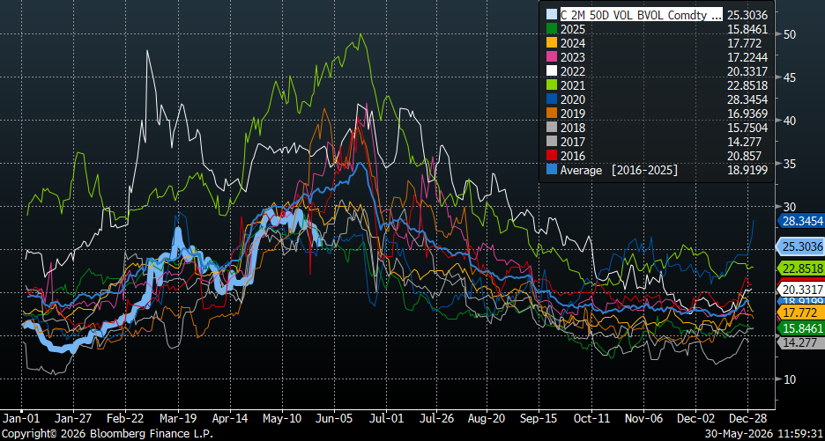
Task: Click the gray 14.277 axis price tag
Action: (x=800, y=342)
